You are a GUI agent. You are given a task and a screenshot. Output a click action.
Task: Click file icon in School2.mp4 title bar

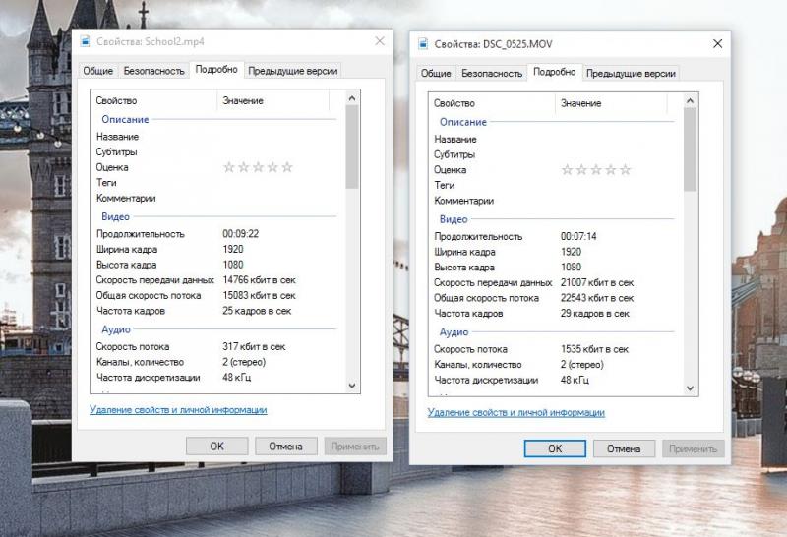85,41
